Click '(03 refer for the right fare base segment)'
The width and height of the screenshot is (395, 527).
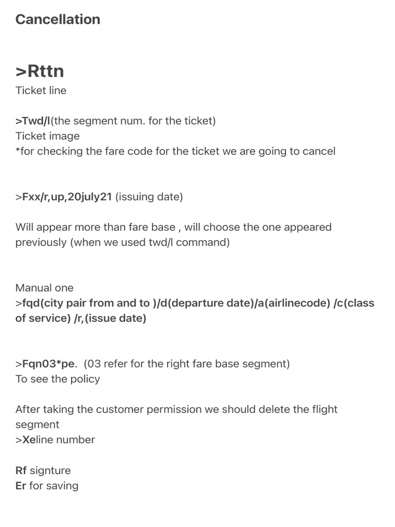(x=186, y=364)
